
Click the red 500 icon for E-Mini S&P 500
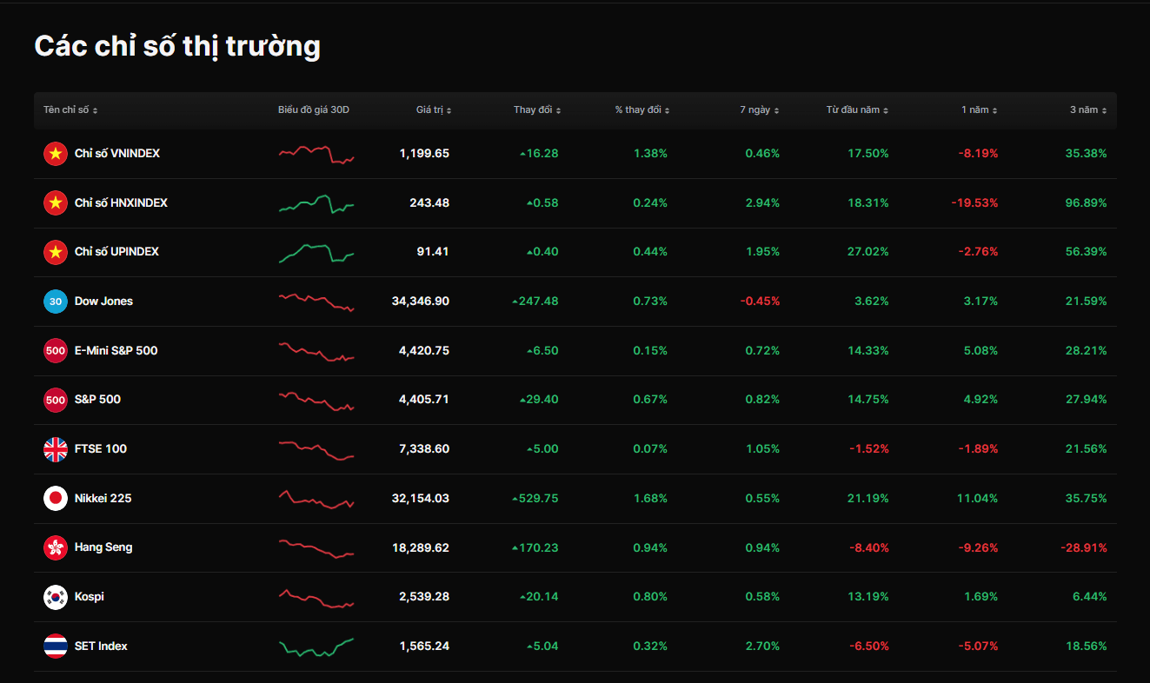[x=56, y=351]
